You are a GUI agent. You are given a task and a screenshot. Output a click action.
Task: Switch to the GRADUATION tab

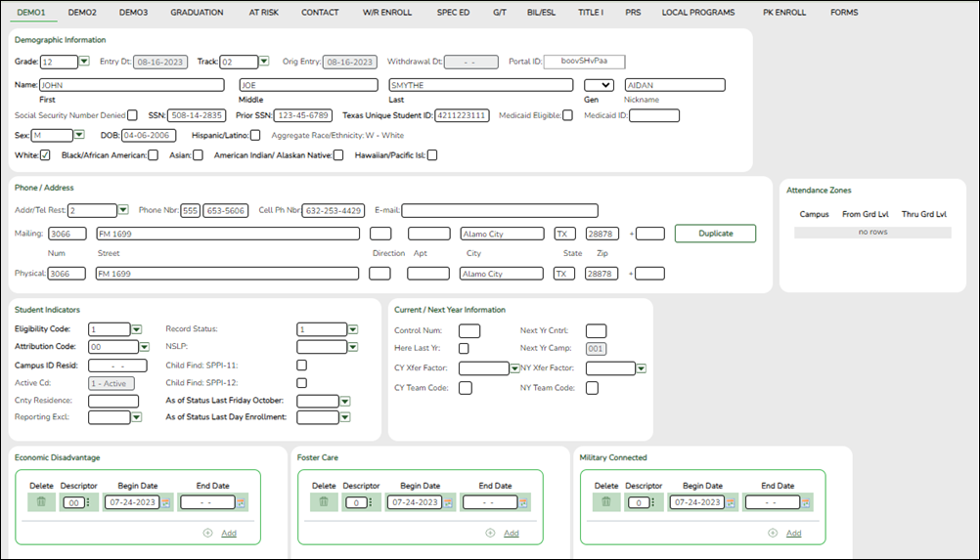pyautogui.click(x=197, y=13)
